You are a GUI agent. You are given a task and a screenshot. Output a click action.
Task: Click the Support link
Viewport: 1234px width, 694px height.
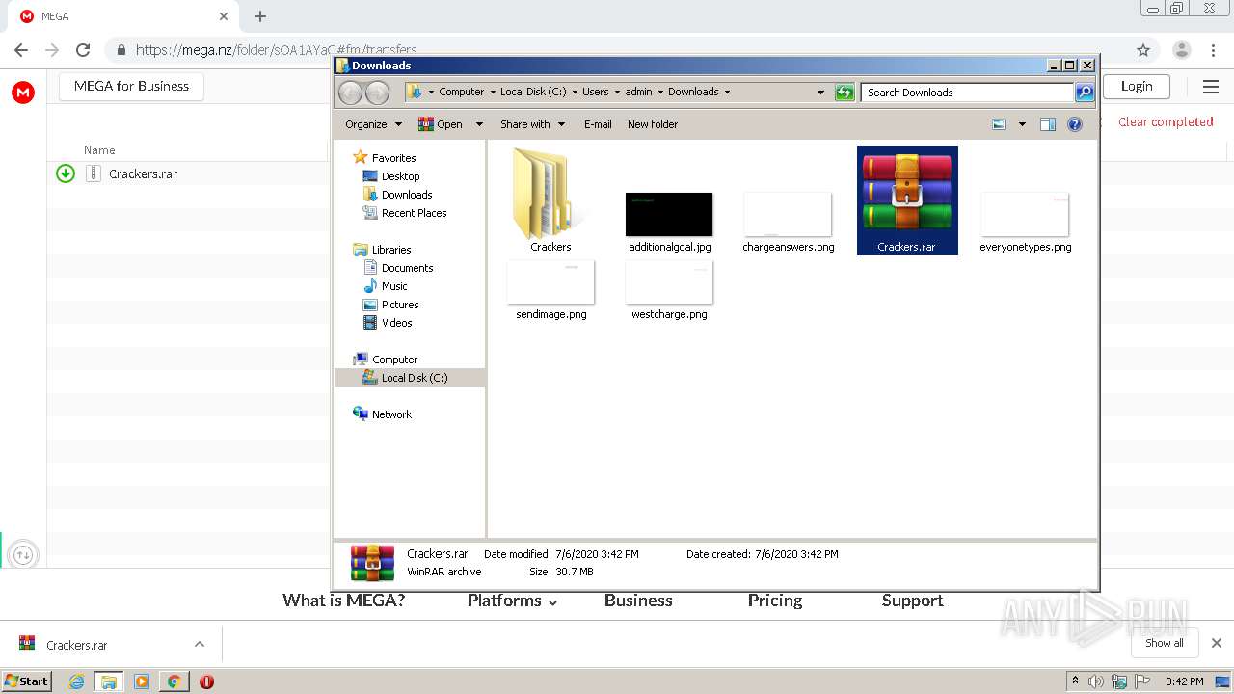(912, 601)
